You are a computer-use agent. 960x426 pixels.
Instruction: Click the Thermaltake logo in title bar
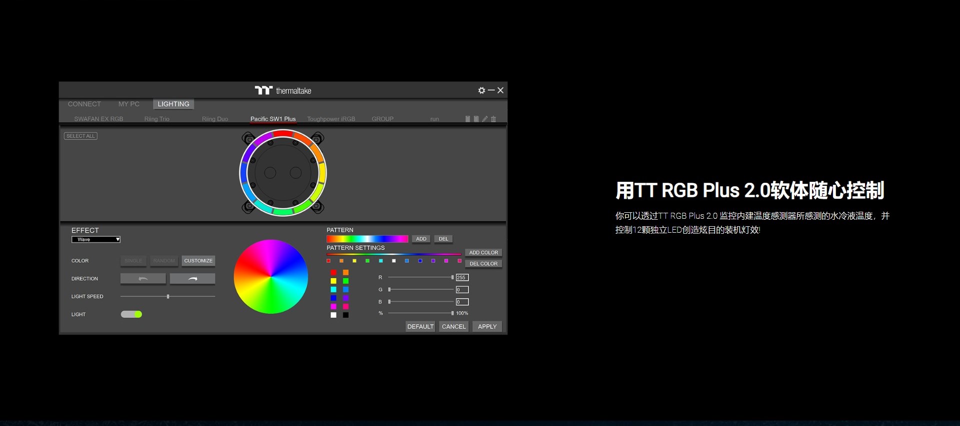tap(283, 90)
